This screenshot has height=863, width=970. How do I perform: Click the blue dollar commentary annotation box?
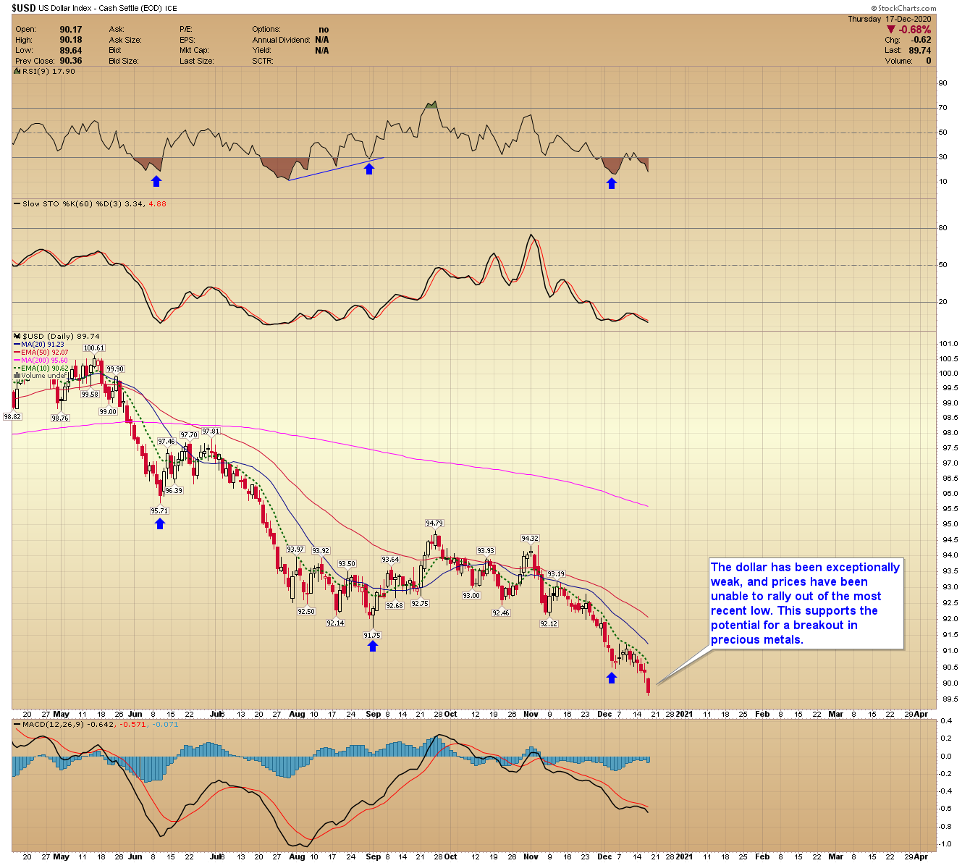[x=806, y=604]
